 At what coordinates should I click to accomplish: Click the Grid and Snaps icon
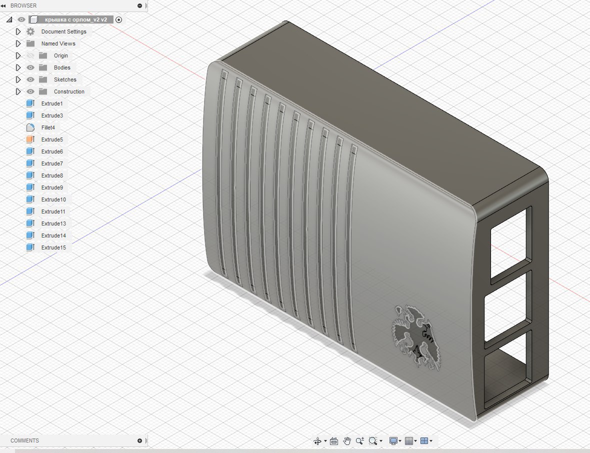coord(409,441)
